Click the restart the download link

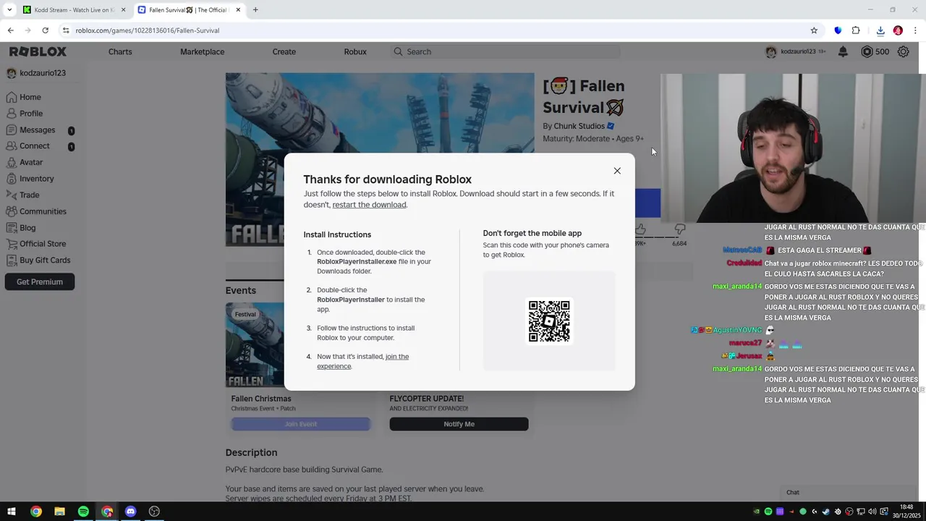[x=369, y=205]
